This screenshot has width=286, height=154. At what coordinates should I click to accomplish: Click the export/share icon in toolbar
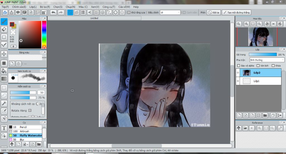(11, 12)
